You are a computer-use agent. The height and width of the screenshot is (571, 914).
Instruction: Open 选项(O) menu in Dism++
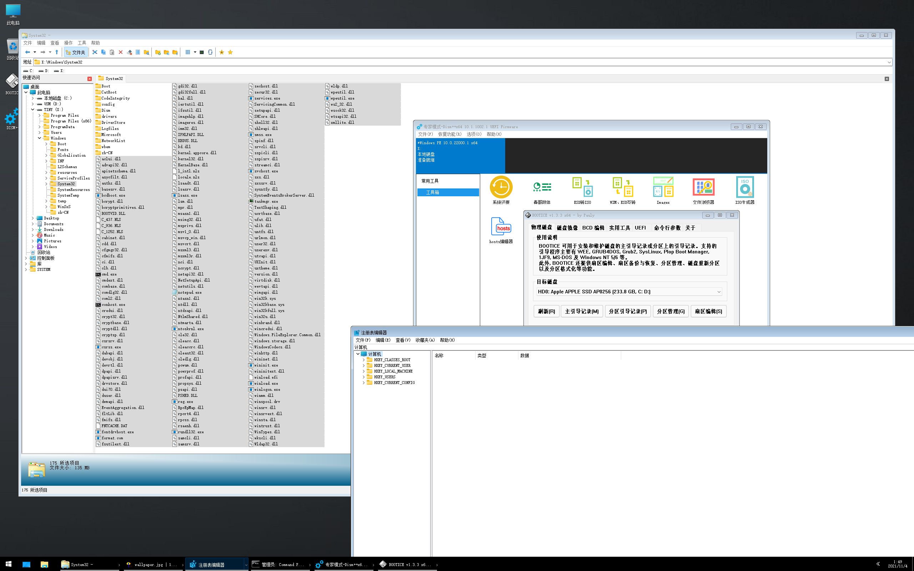(x=474, y=134)
